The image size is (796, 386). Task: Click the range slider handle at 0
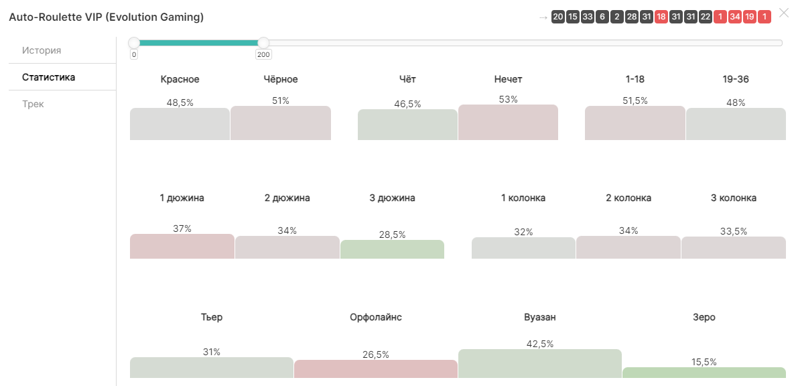point(134,43)
